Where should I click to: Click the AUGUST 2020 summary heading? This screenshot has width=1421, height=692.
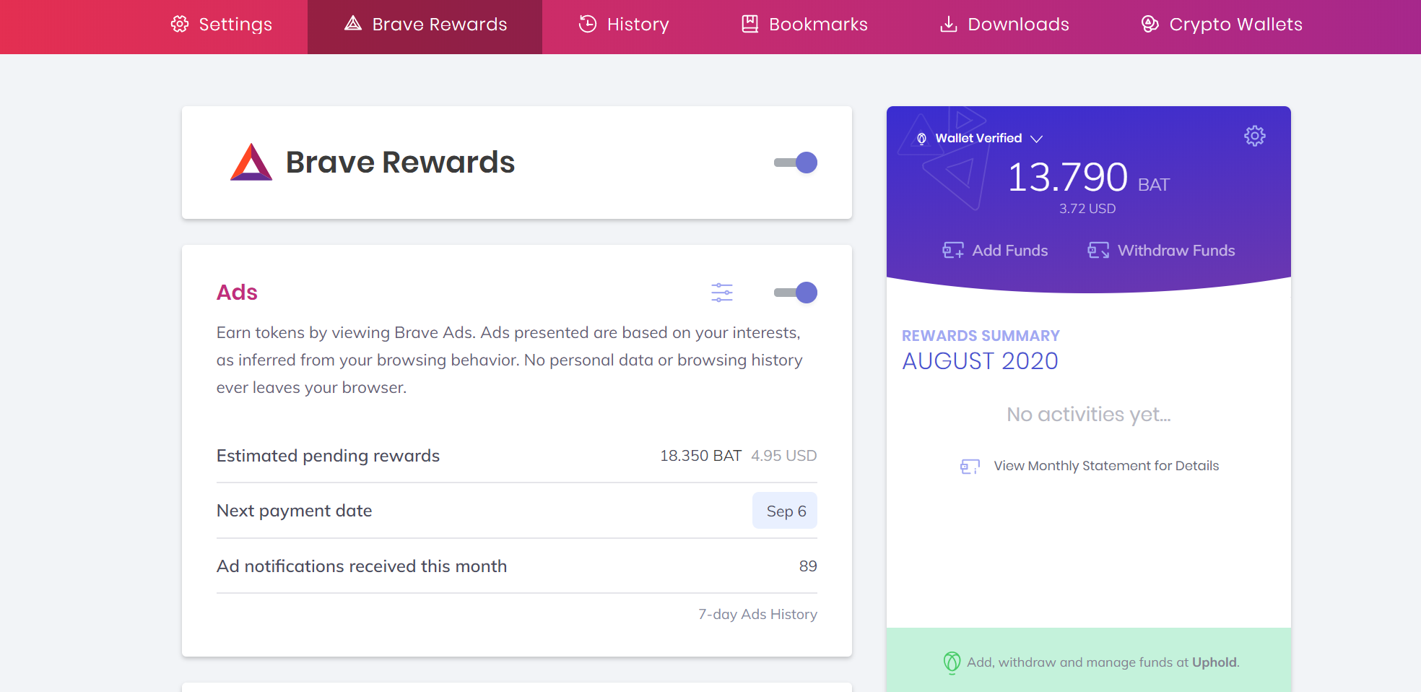[980, 360]
